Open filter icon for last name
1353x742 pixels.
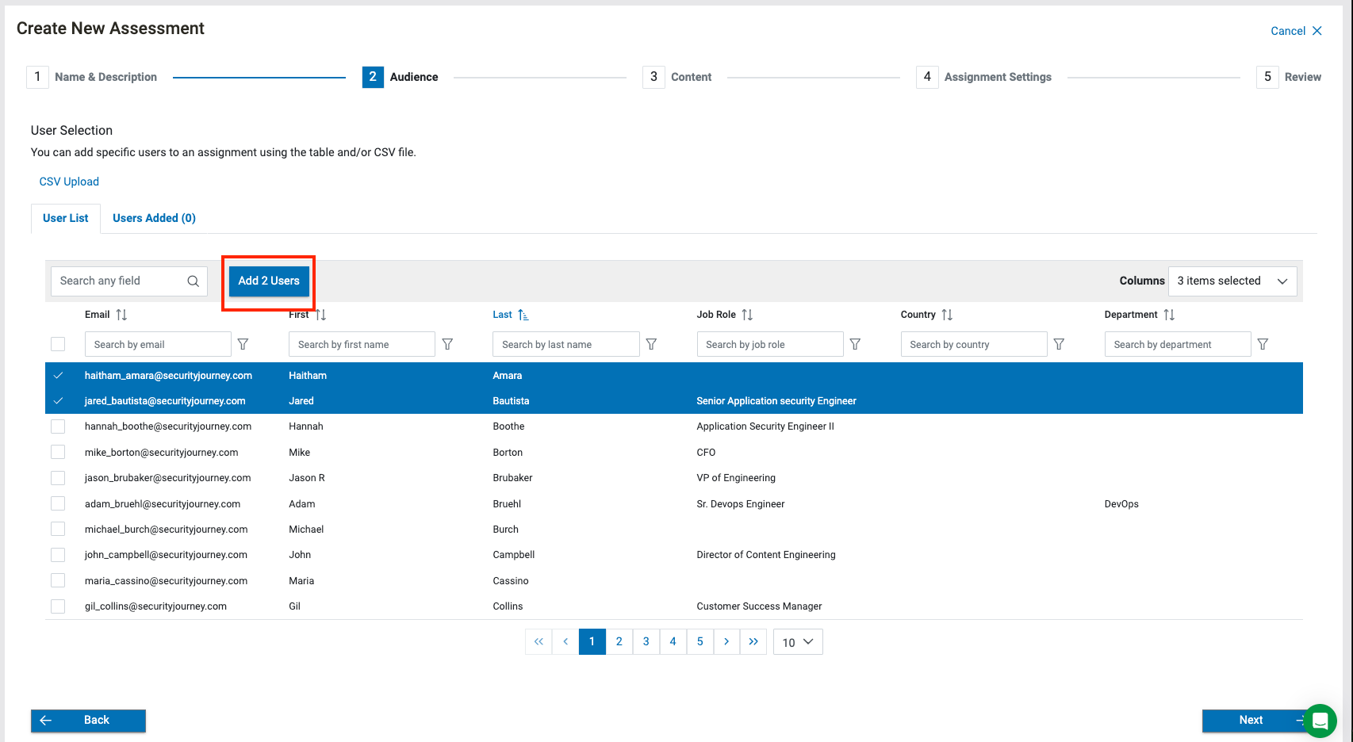pyautogui.click(x=651, y=344)
